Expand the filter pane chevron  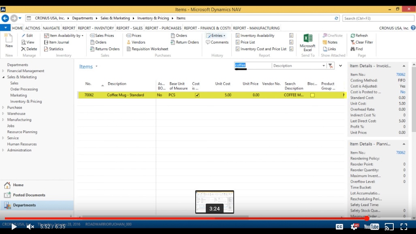tap(340, 66)
